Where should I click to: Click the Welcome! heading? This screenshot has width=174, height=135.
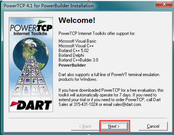(77, 20)
